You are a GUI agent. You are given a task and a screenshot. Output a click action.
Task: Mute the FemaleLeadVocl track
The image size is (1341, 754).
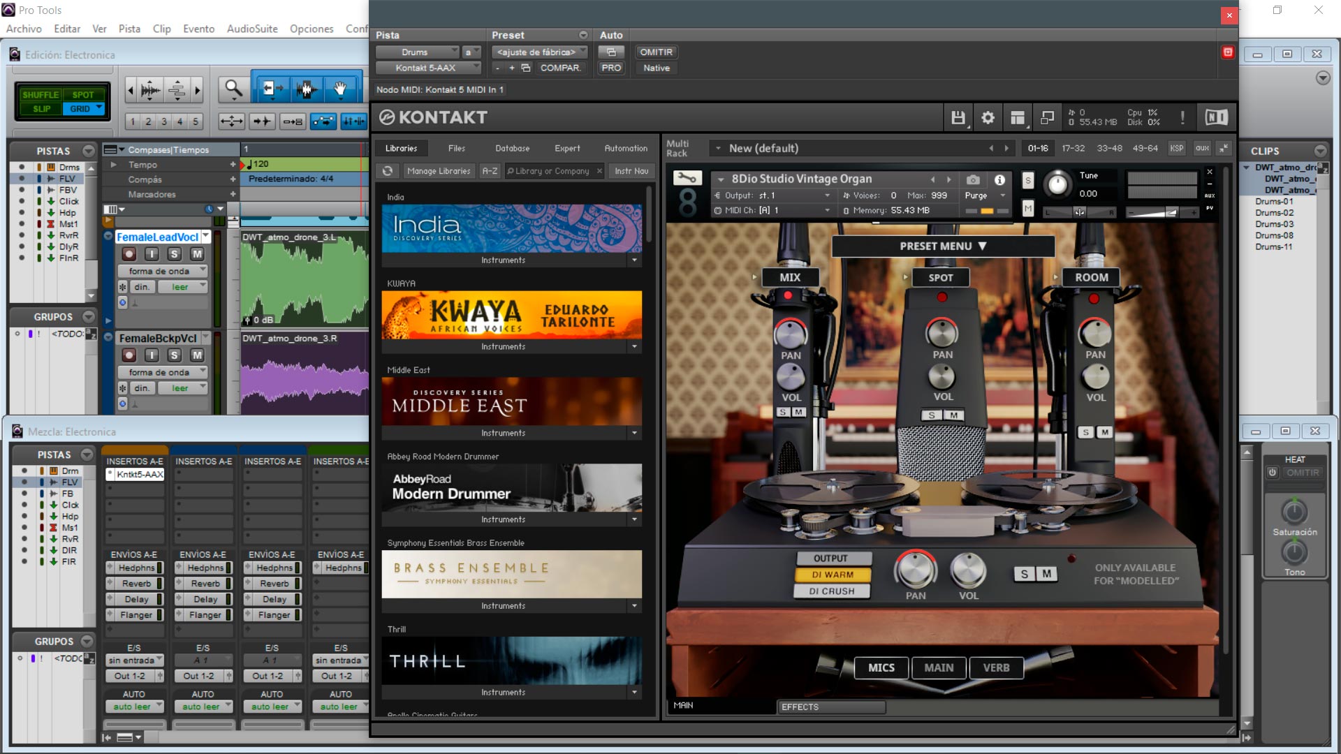[198, 255]
